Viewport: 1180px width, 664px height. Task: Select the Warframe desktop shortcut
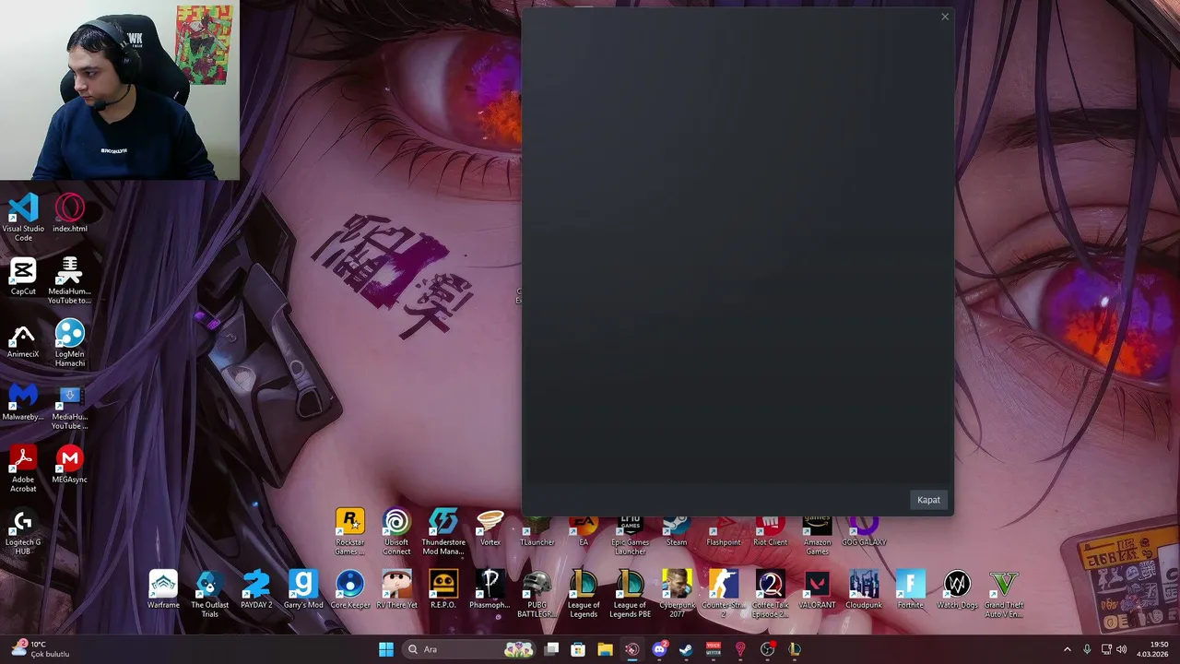tap(163, 589)
